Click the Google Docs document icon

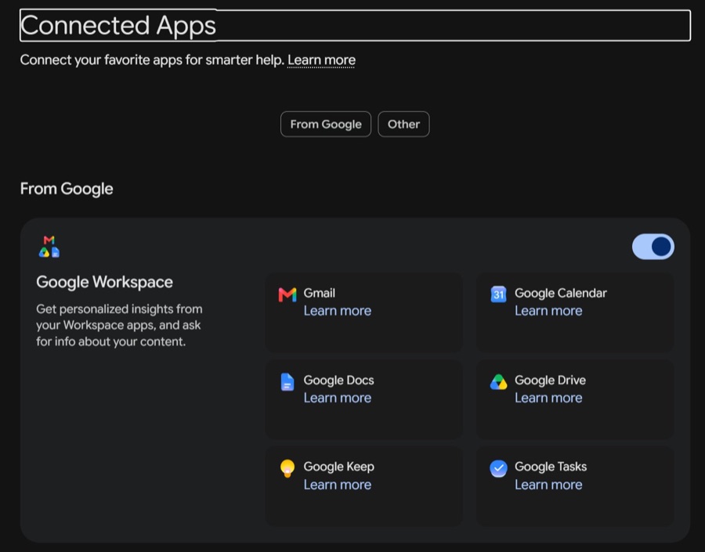287,382
